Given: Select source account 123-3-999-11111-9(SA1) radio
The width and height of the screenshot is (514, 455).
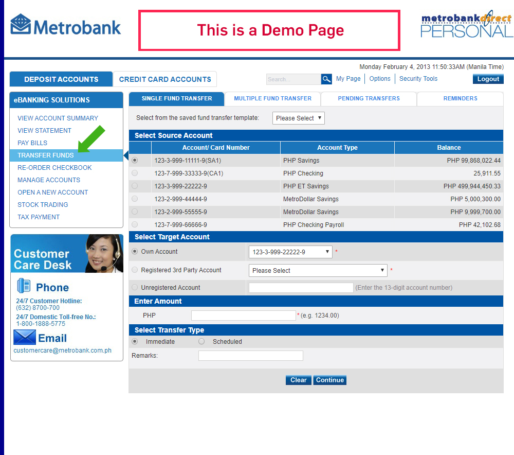Looking at the screenshot, I should (135, 160).
